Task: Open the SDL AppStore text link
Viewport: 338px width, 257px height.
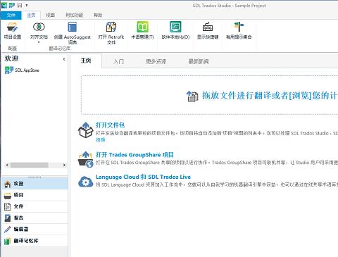Action: coord(27,70)
